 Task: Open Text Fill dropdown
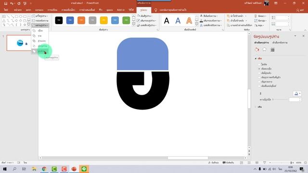click(209, 16)
